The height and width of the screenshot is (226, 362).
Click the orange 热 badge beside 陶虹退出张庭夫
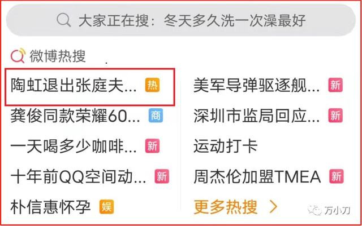tap(152, 85)
